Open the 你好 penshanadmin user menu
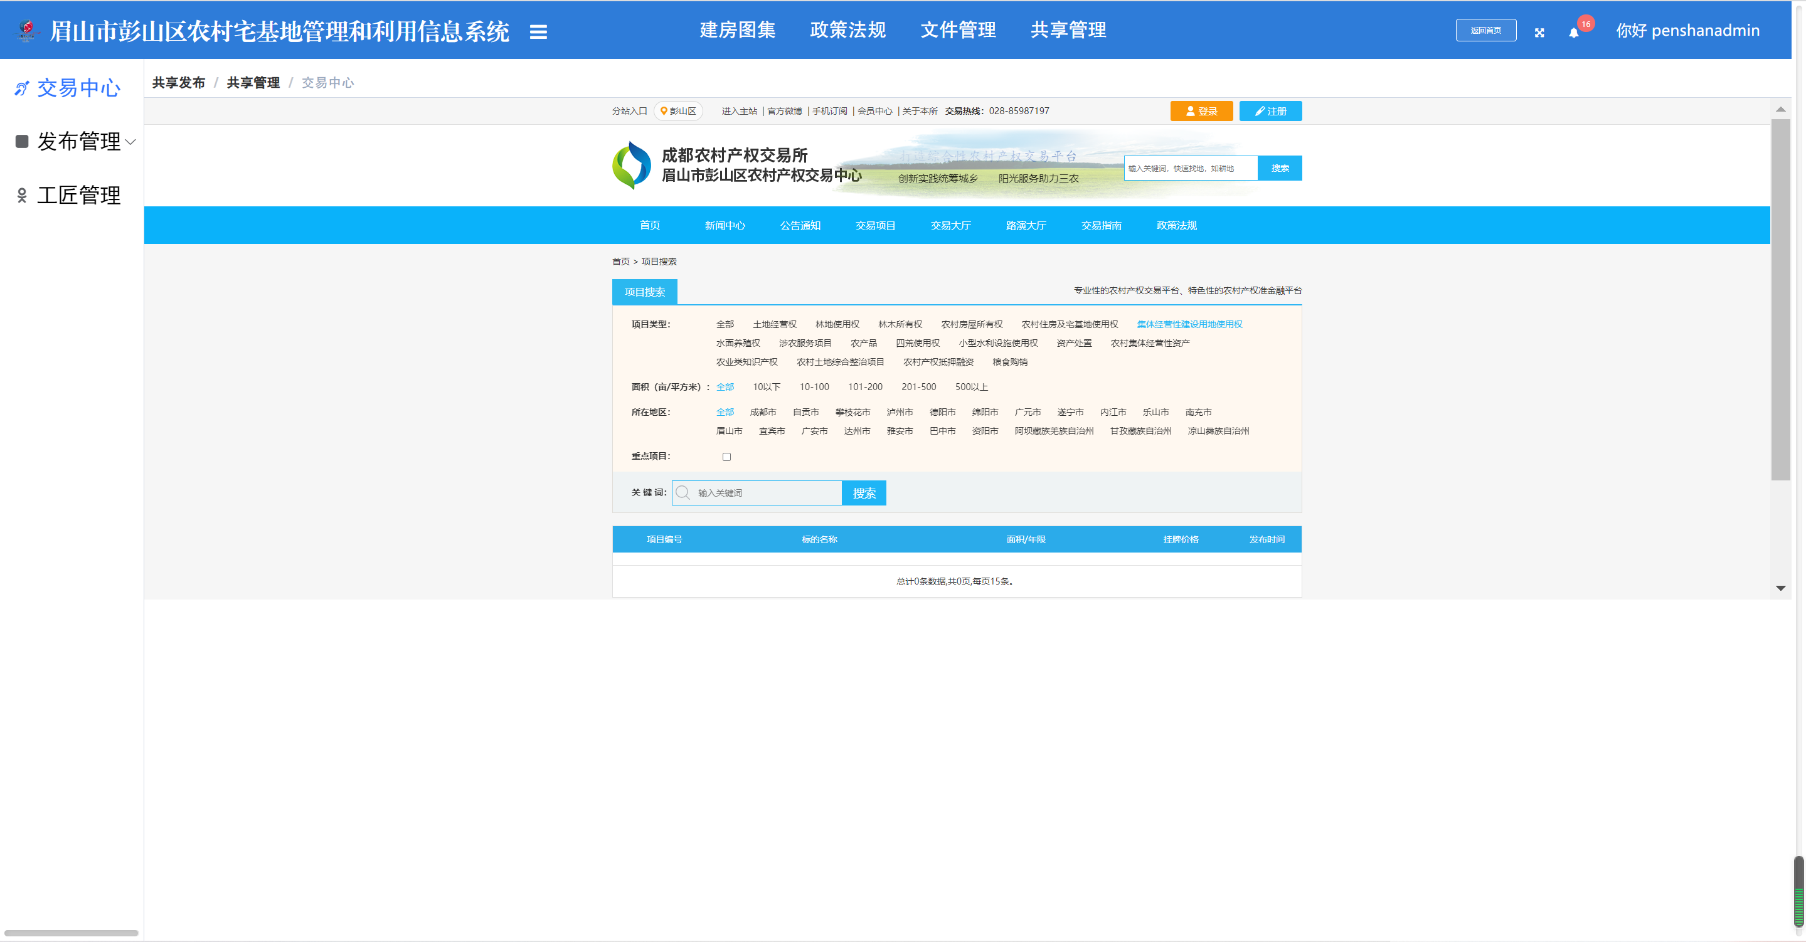The width and height of the screenshot is (1806, 942). pos(1687,31)
